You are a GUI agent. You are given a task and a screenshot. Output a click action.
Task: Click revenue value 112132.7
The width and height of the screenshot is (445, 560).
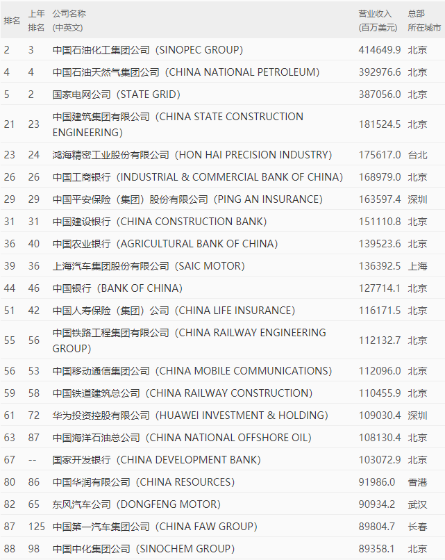coord(380,340)
